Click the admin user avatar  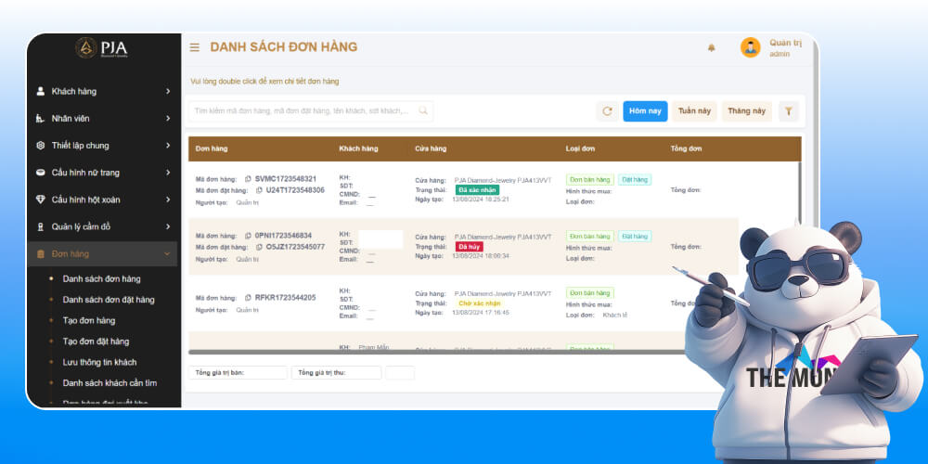point(751,47)
